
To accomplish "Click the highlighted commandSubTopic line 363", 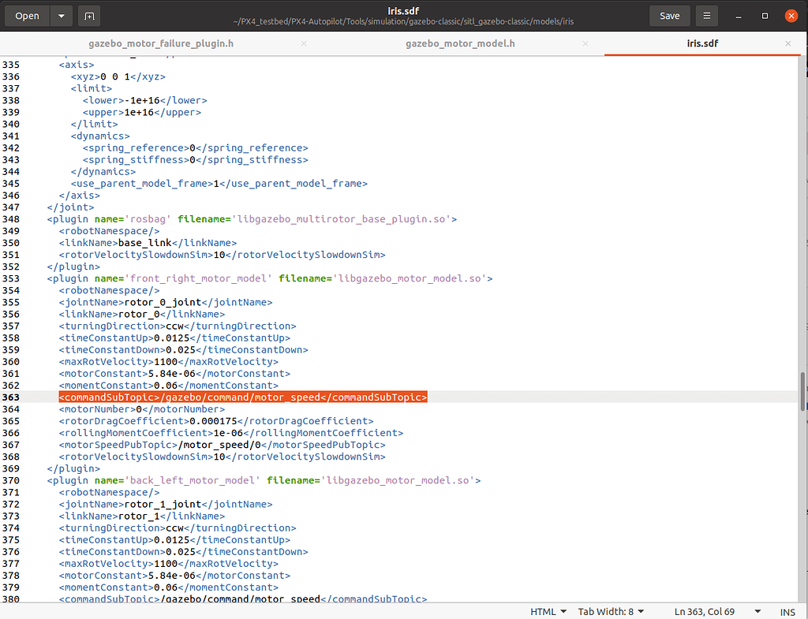I will [x=243, y=397].
